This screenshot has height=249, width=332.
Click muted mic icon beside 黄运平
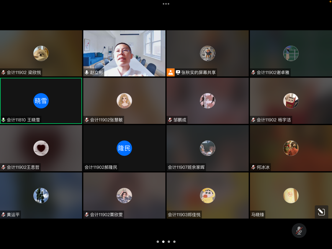pos(4,215)
